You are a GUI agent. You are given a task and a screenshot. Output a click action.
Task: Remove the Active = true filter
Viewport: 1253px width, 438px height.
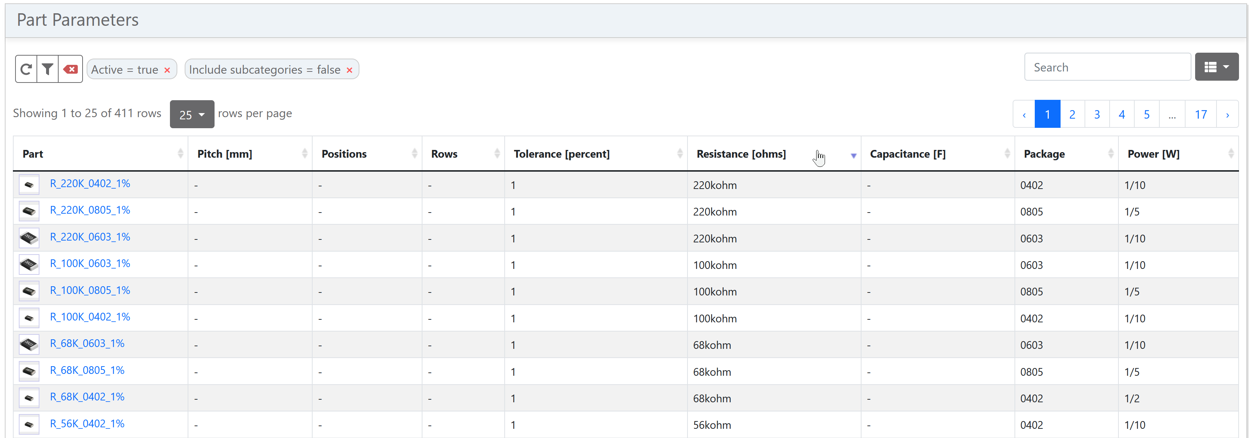(x=167, y=70)
